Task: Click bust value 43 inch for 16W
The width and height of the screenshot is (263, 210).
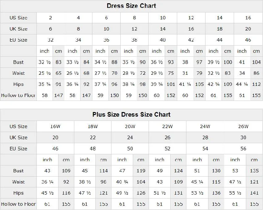Action: pyautogui.click(x=47, y=171)
